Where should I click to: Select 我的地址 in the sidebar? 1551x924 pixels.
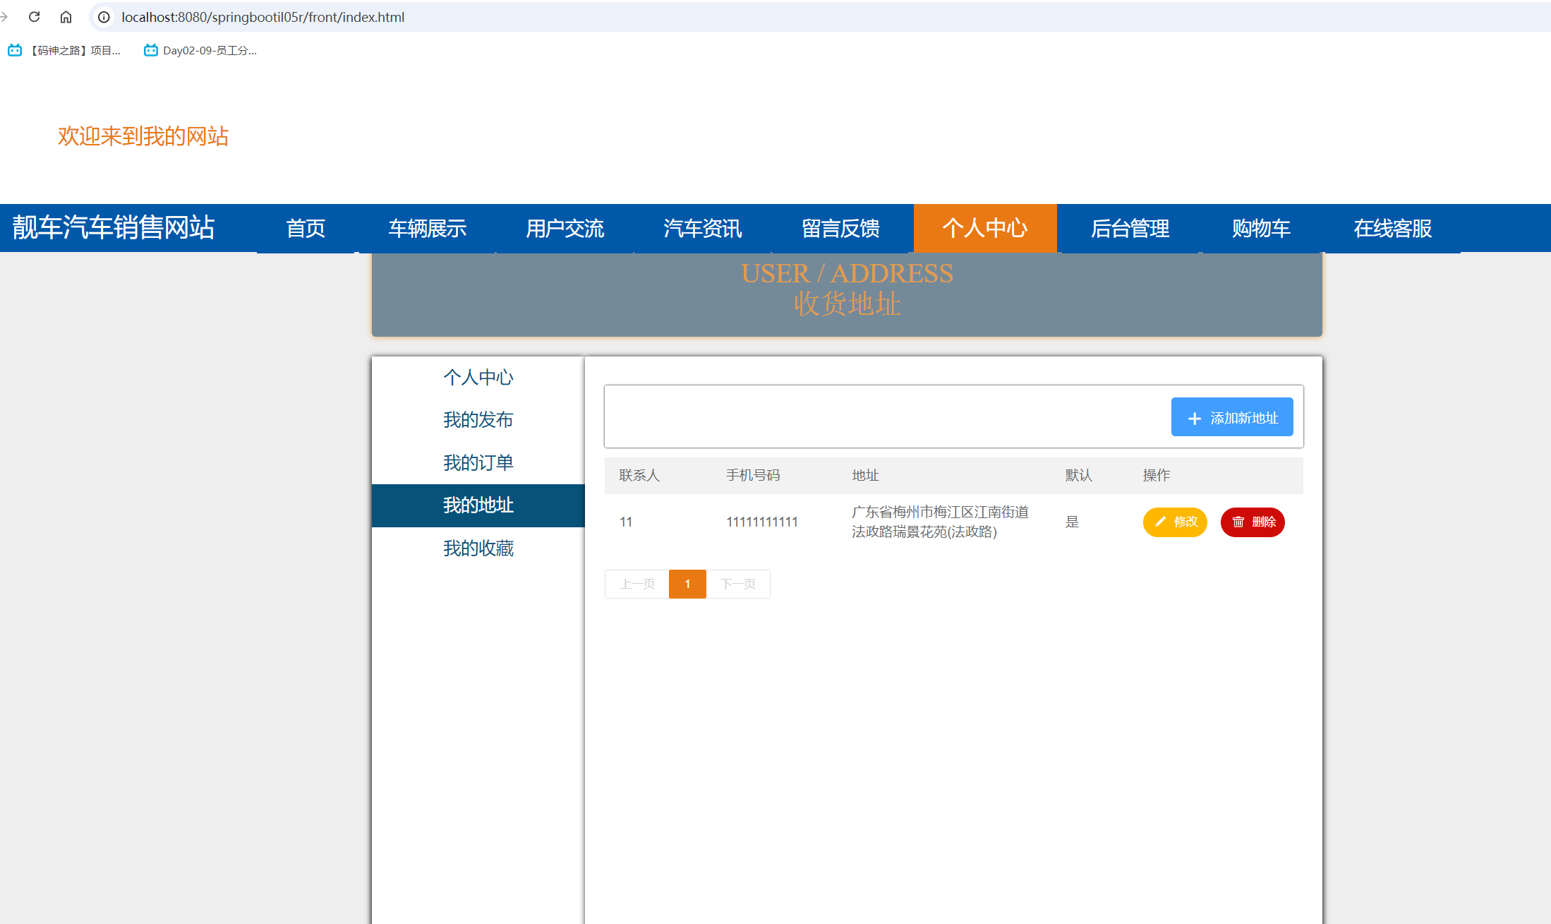[478, 505]
